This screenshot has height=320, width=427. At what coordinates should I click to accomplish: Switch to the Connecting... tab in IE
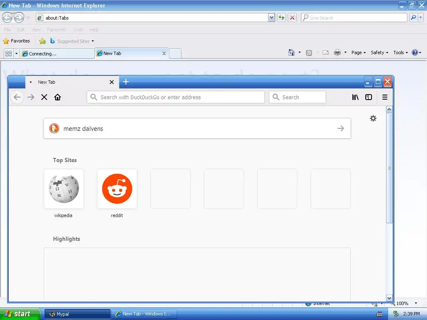(57, 53)
